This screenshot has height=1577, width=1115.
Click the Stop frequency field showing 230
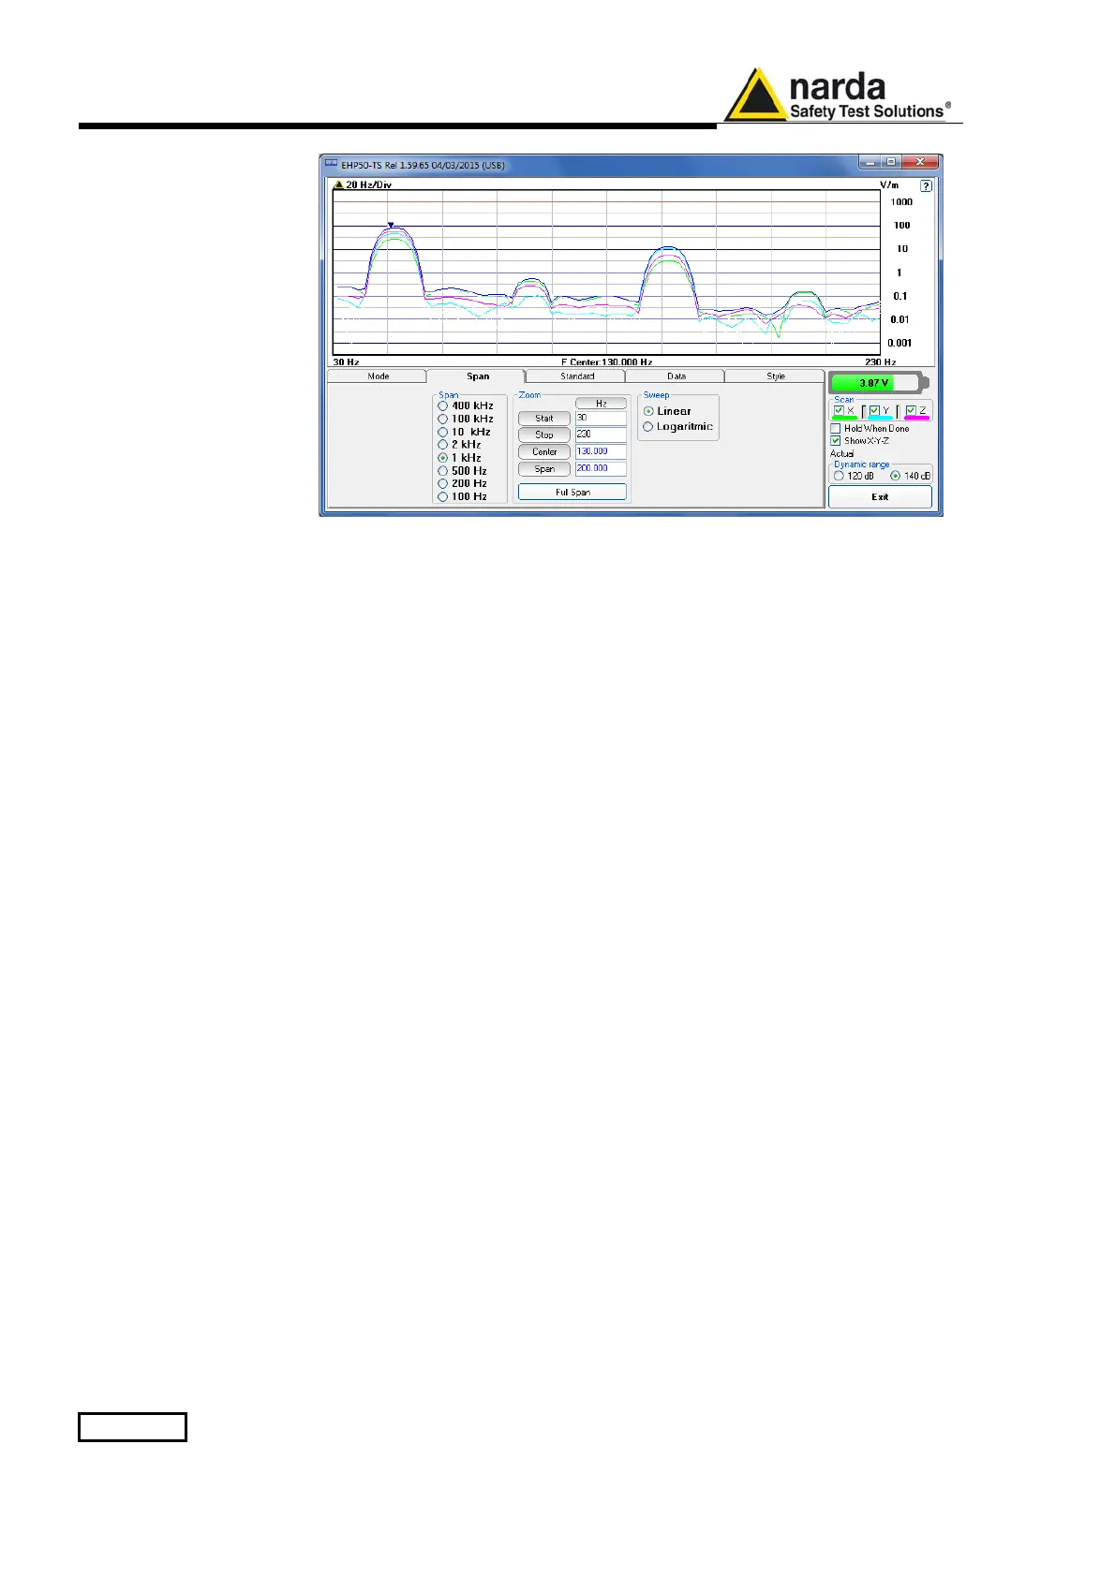[x=601, y=435]
